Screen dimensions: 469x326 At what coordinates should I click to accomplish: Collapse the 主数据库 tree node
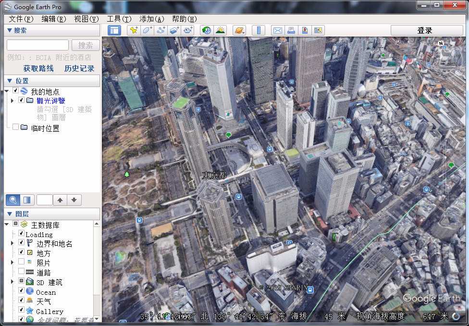click(x=7, y=224)
